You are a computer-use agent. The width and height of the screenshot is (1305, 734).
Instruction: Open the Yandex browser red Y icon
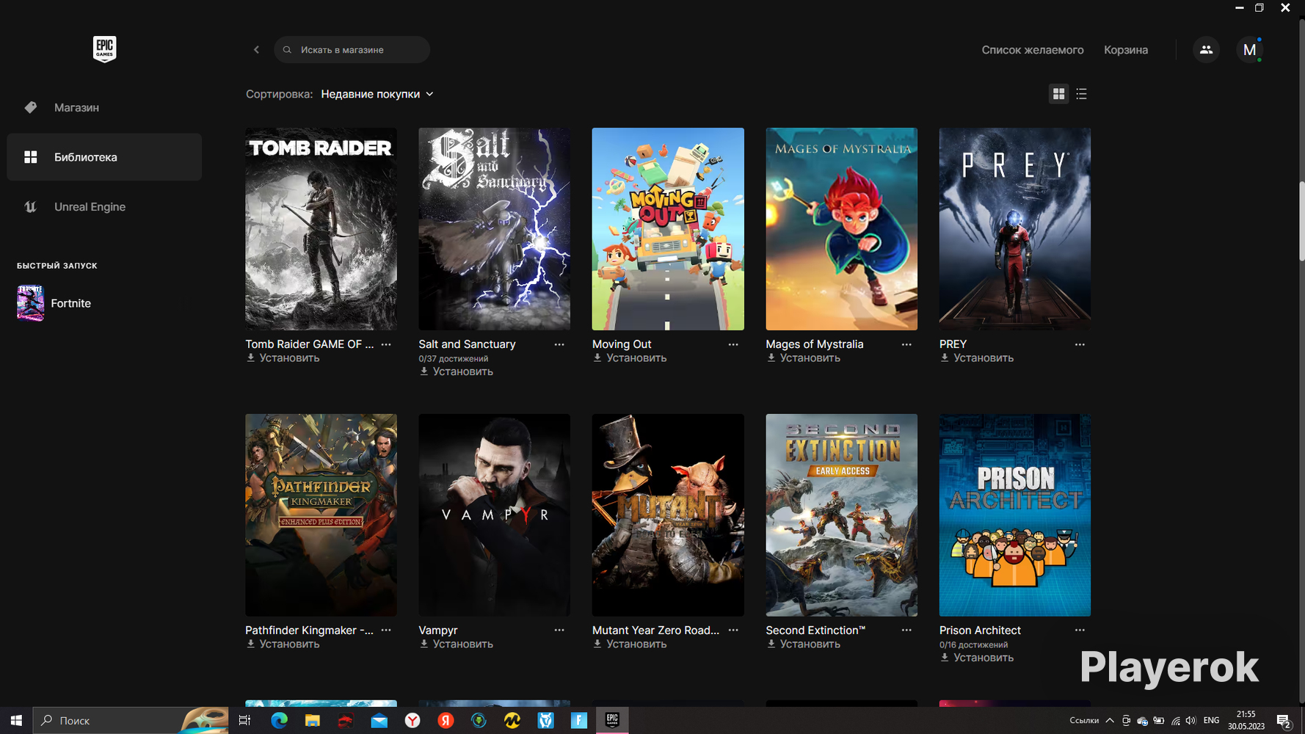412,720
